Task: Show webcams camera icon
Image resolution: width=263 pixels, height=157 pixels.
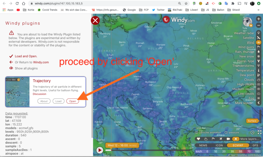Action: click(x=228, y=139)
